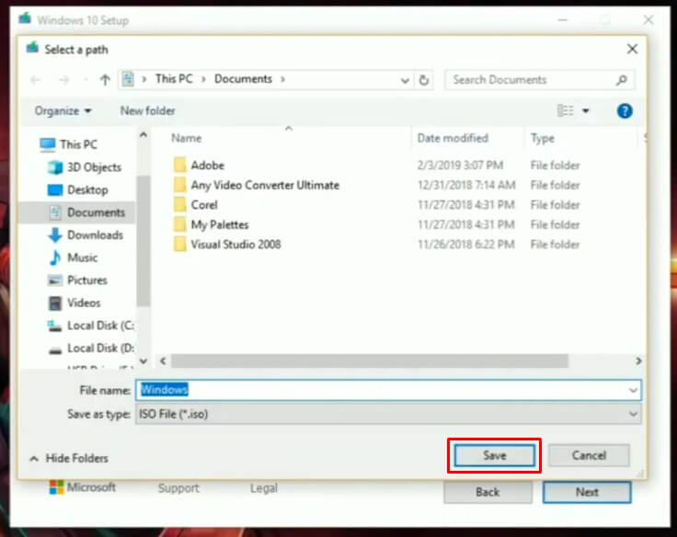Open the Organize menu
The image size is (677, 537).
(x=63, y=111)
